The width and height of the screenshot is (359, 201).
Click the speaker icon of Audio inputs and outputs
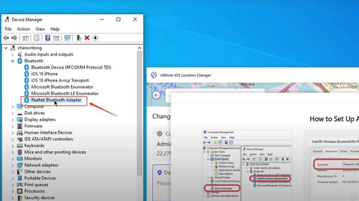click(x=20, y=54)
